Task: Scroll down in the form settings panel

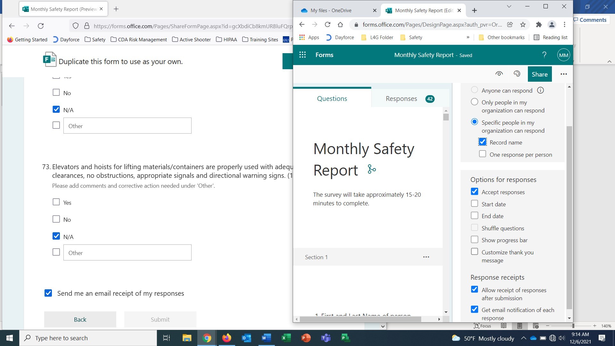Action: [570, 318]
